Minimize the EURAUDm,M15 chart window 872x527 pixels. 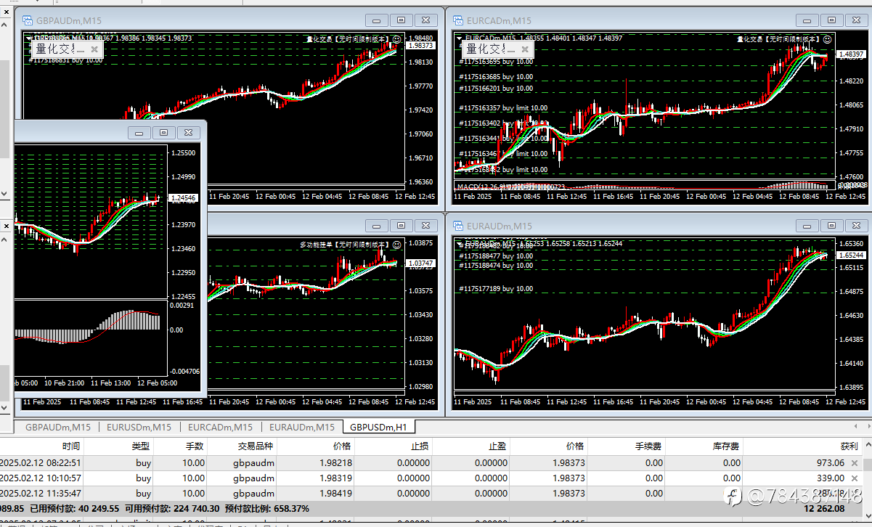(x=806, y=226)
